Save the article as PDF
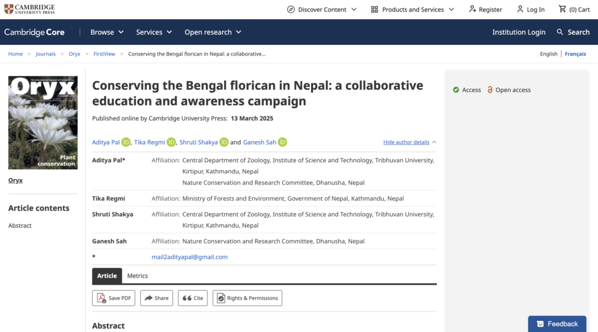 click(114, 298)
